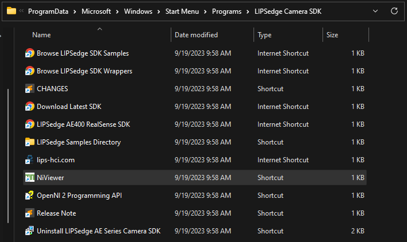Image resolution: width=407 pixels, height=242 pixels.
Task: Select the OpenNI 2 Programming API file name
Action: click(79, 196)
